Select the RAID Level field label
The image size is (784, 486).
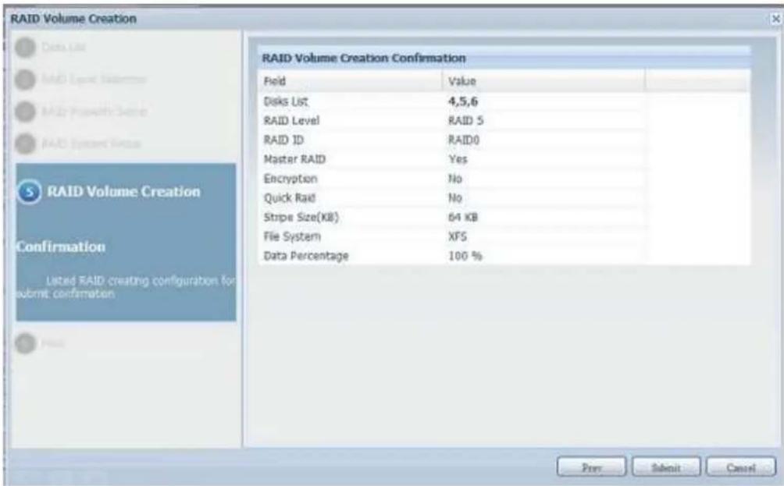tap(291, 120)
